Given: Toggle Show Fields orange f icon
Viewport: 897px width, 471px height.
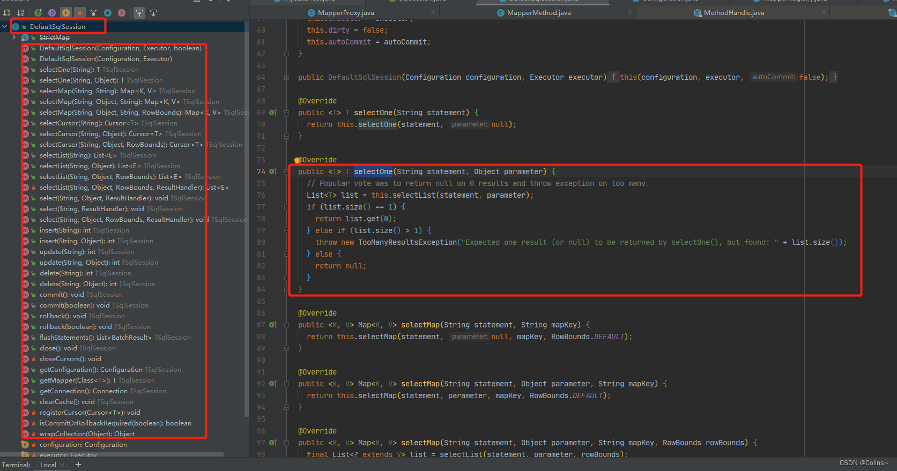Looking at the screenshot, I should coord(65,12).
